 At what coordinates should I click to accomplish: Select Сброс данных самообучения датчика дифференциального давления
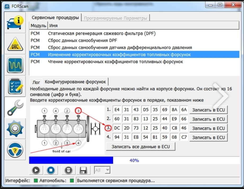134,47
